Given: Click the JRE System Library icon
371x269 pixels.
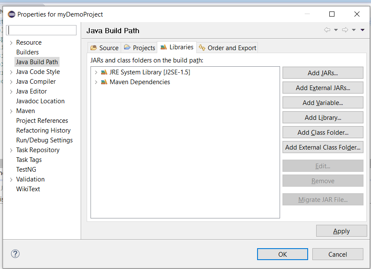Looking at the screenshot, I should pyautogui.click(x=104, y=72).
